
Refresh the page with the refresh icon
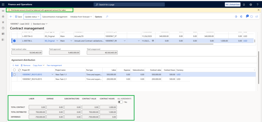tap(252, 16)
